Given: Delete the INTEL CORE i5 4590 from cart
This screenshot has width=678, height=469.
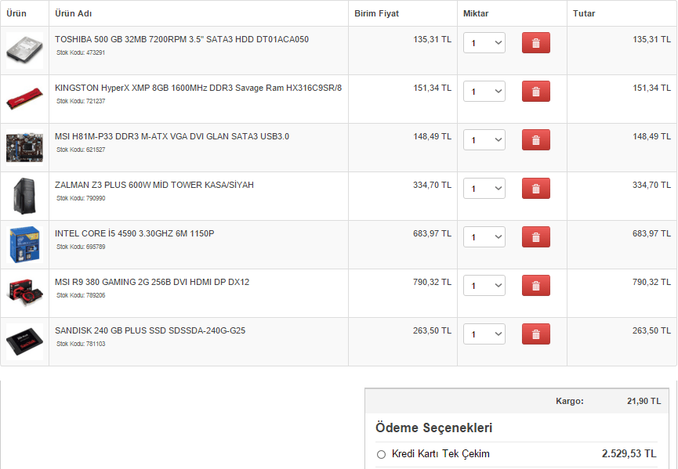Looking at the screenshot, I should (x=536, y=237).
